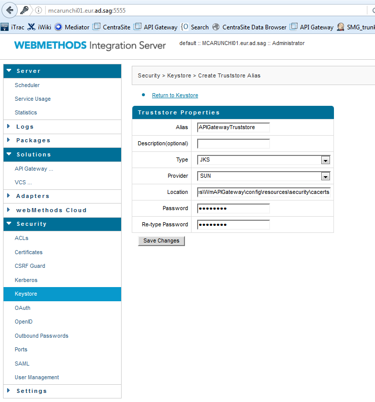The height and width of the screenshot is (402, 375).
Task: Select Keystore in the Security menu
Action: [x=62, y=294]
